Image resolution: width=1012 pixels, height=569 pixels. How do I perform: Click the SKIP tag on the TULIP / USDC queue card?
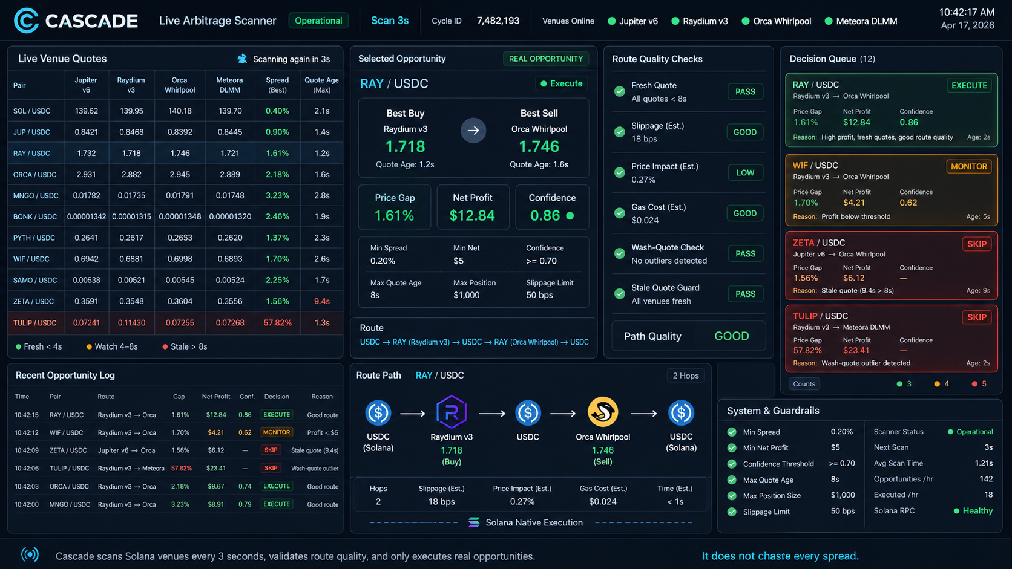pyautogui.click(x=976, y=317)
